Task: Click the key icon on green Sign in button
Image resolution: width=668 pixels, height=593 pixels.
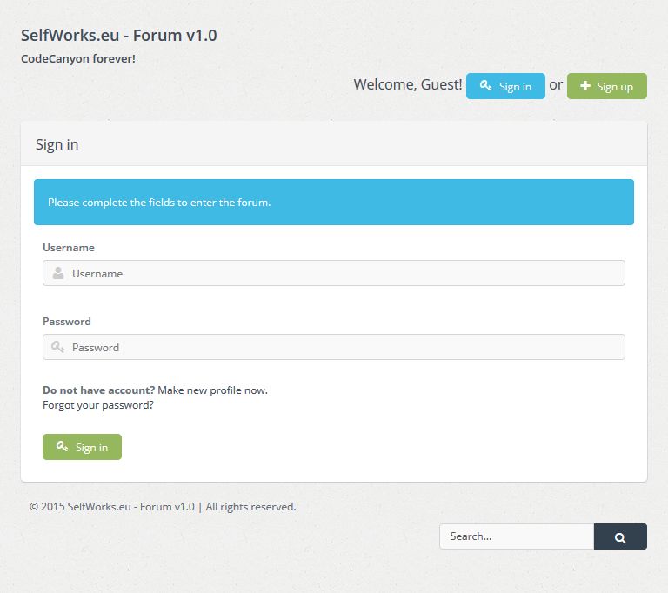Action: point(63,447)
